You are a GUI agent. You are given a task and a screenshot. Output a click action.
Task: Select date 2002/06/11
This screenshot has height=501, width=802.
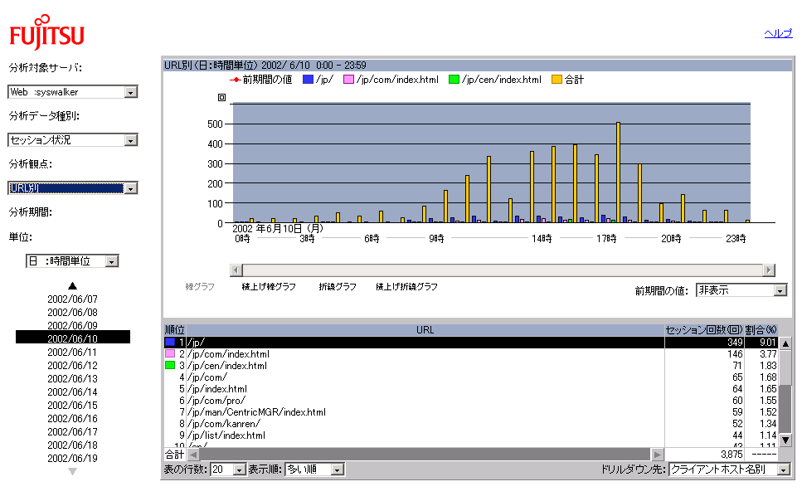(x=73, y=352)
